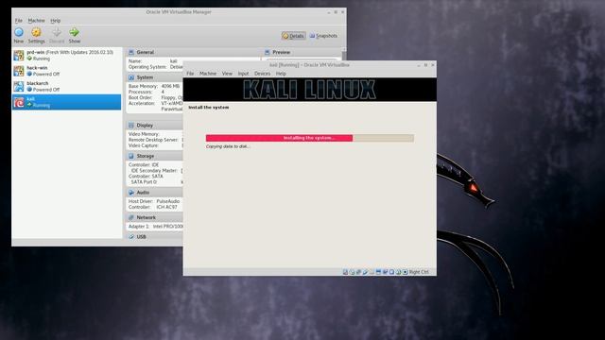Switch to Details view button
The width and height of the screenshot is (605, 340).
click(x=294, y=36)
